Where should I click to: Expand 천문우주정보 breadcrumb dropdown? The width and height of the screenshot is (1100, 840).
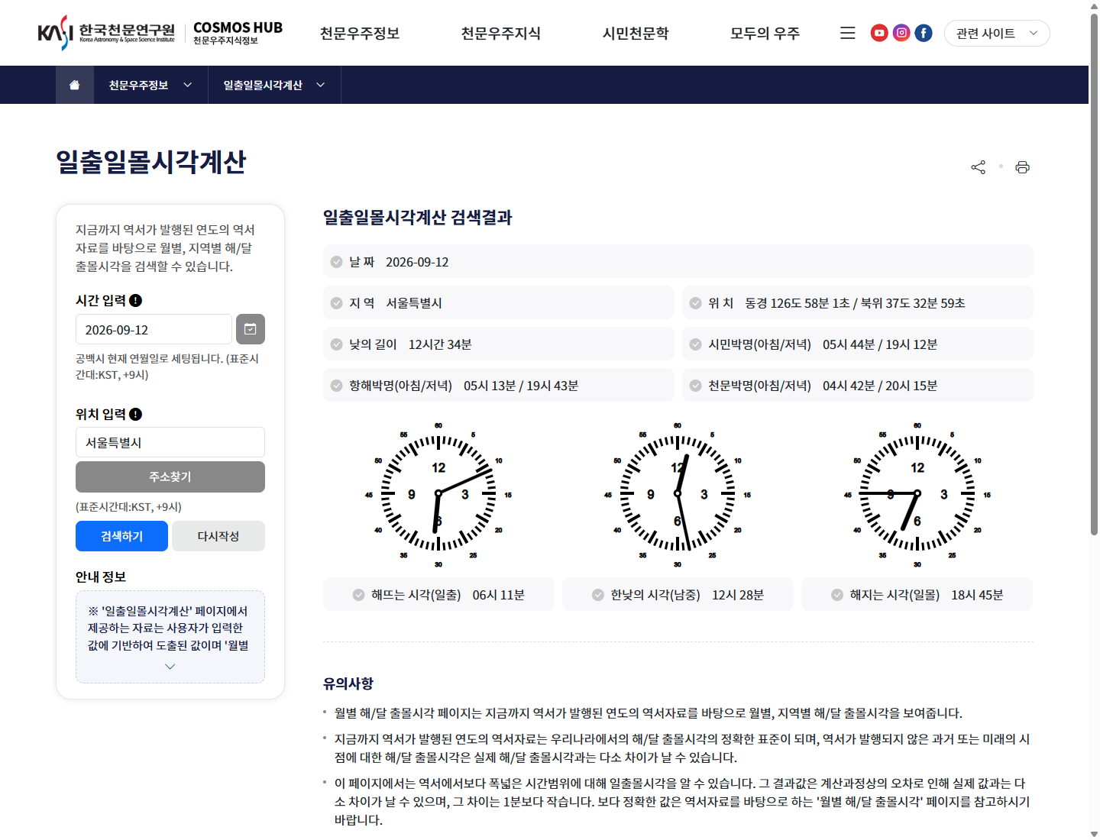tap(150, 85)
